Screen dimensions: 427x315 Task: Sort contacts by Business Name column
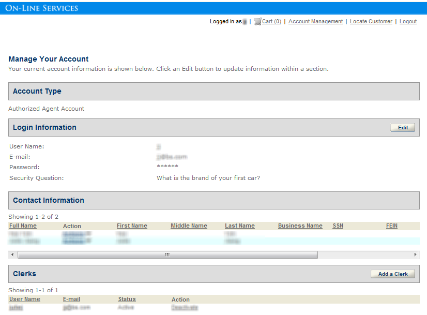point(300,226)
